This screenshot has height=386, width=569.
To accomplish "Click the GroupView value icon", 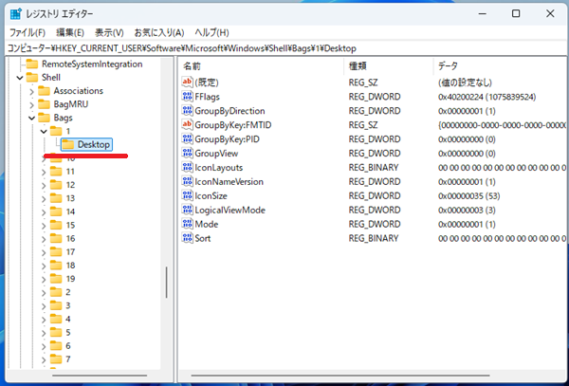I will click(x=187, y=153).
